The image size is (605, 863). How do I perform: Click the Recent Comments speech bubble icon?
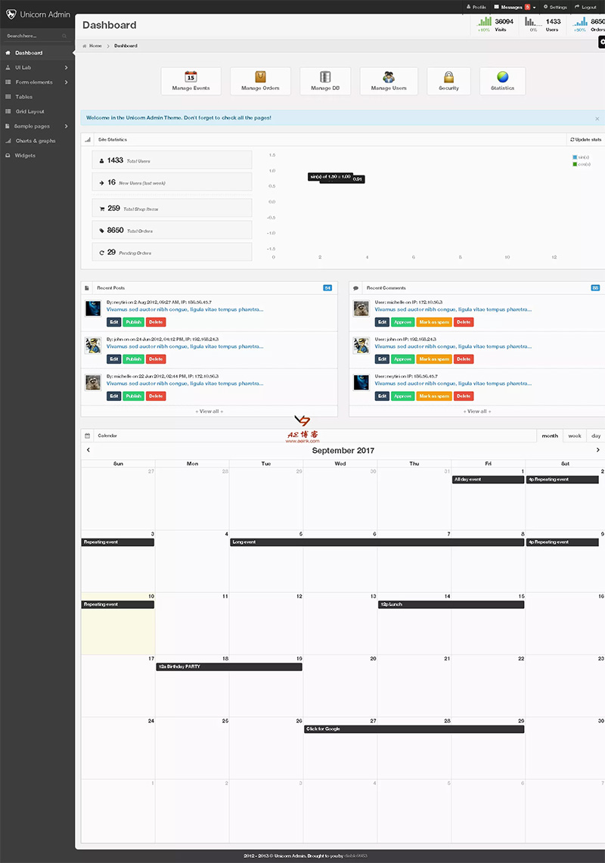click(355, 288)
